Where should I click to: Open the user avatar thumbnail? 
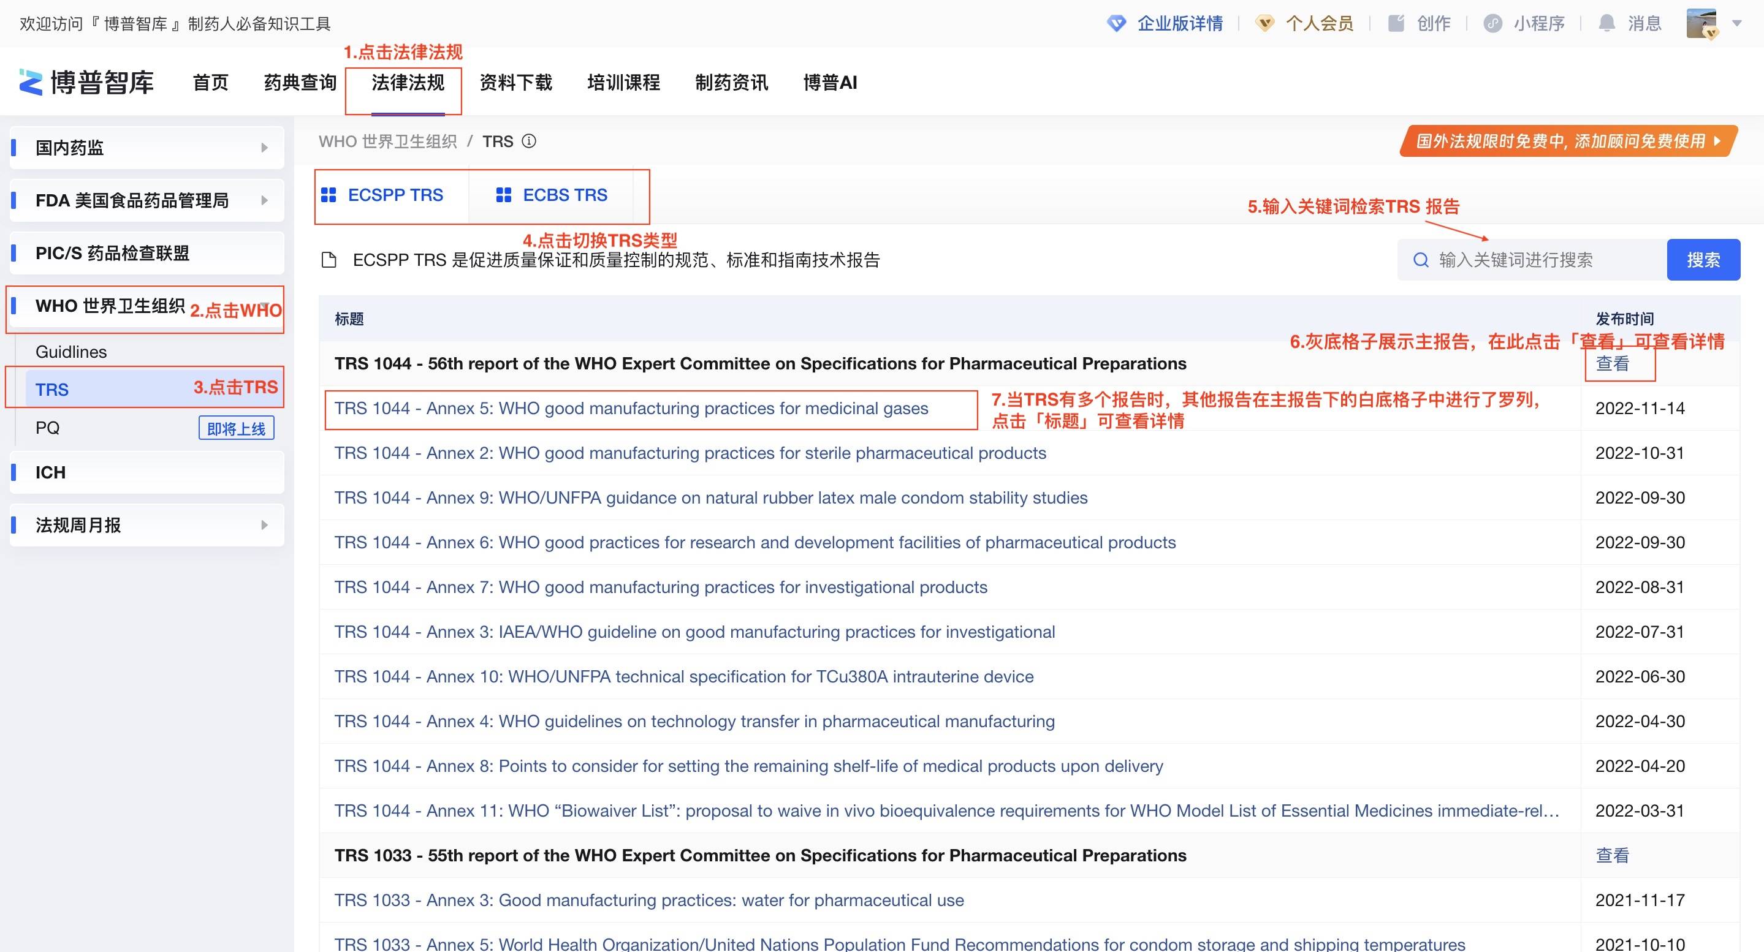pyautogui.click(x=1701, y=24)
